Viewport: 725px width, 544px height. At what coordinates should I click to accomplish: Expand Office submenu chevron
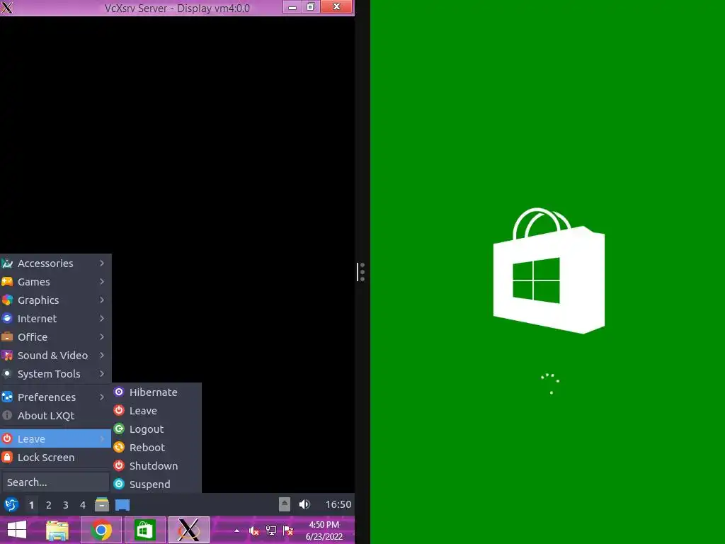[102, 337]
